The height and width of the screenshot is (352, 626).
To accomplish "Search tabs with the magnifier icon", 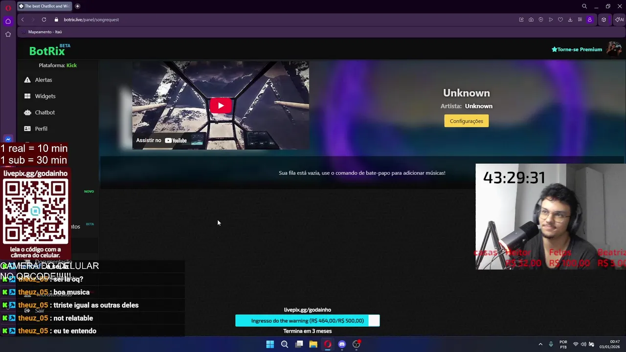I will tap(584, 6).
